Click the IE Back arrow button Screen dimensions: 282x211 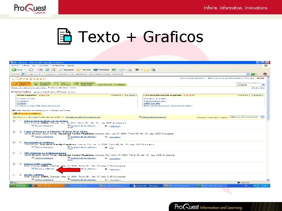click(14, 70)
